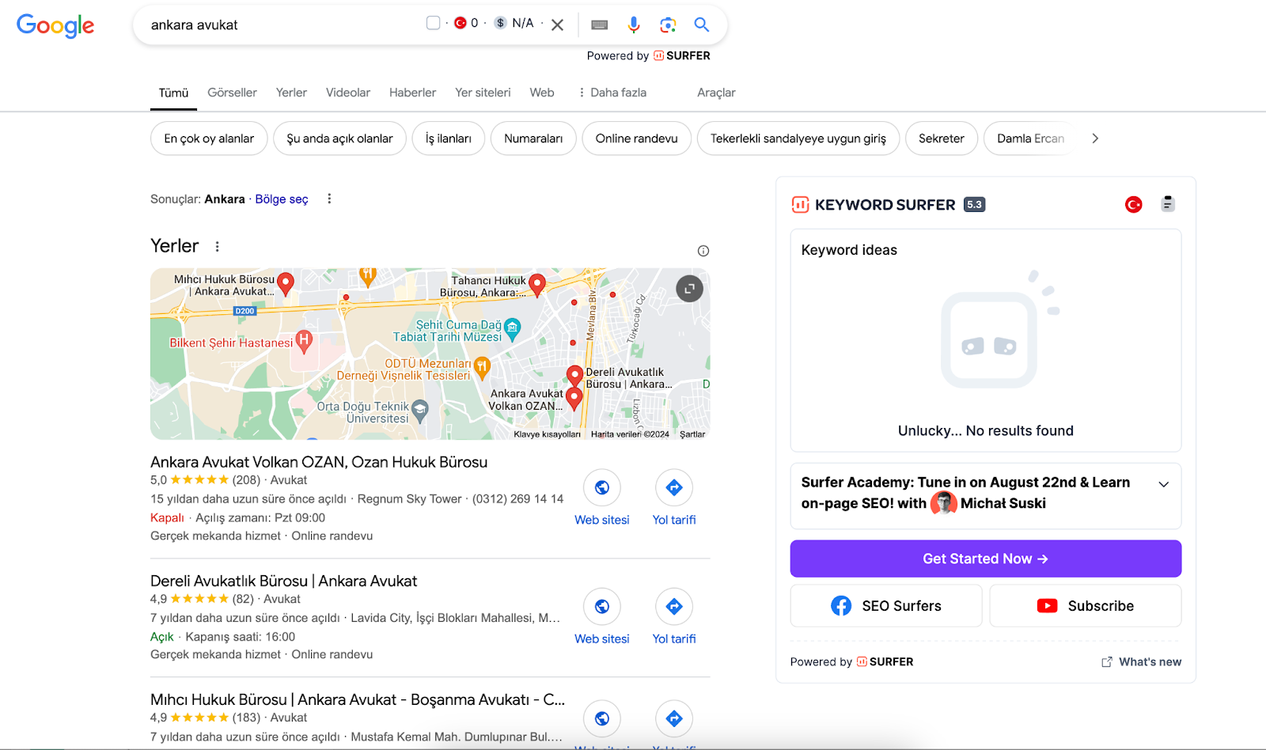Open the Videolar tab
Screen dimensions: 1266x750
click(x=348, y=93)
